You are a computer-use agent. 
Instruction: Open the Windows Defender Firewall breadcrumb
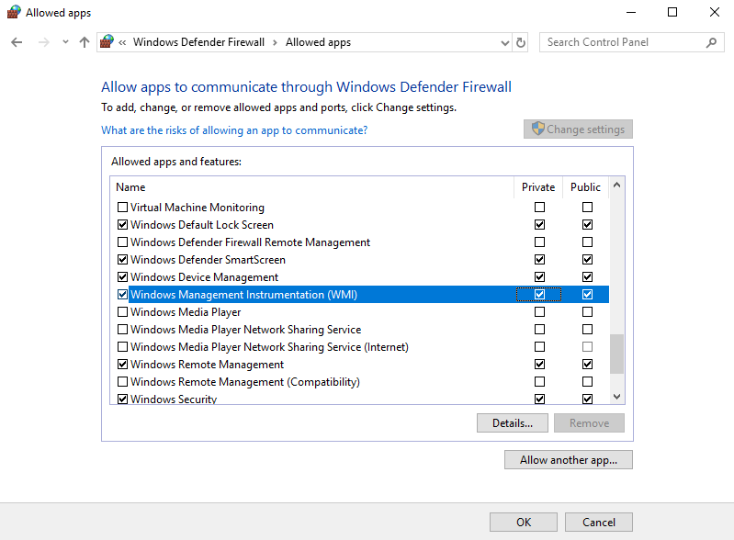click(198, 42)
